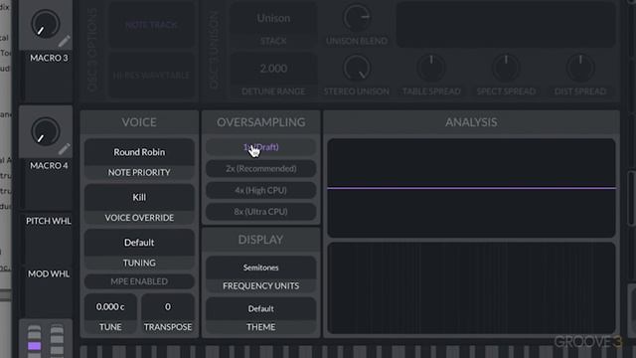This screenshot has width=636, height=358.
Task: Click the Analysis section header
Action: 471,122
